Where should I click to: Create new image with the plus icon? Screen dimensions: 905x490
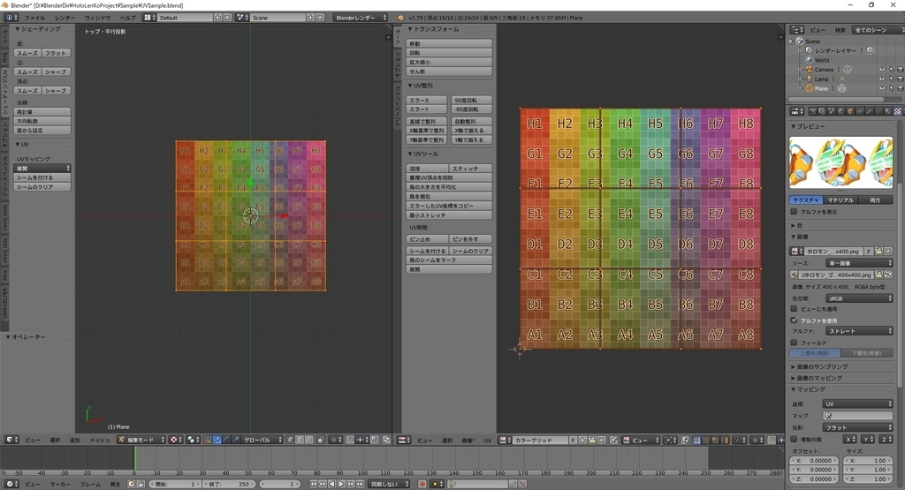(x=582, y=440)
